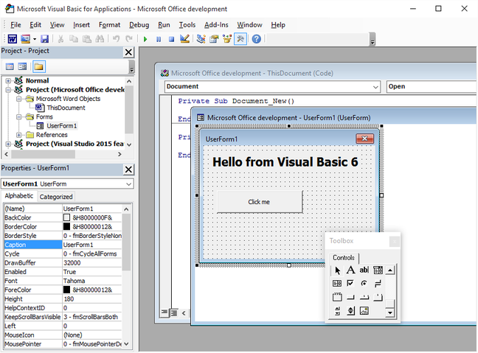Select ThisDocument in the project tree
Viewport: 478px width, 353px height.
click(x=66, y=108)
